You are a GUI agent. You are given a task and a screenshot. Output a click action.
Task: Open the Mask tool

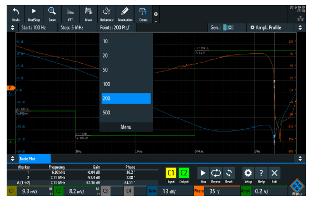pyautogui.click(x=88, y=14)
